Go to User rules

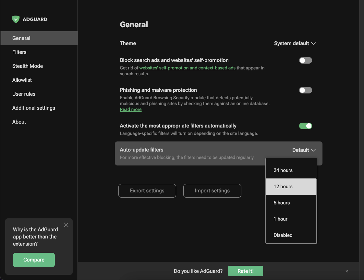(x=24, y=94)
